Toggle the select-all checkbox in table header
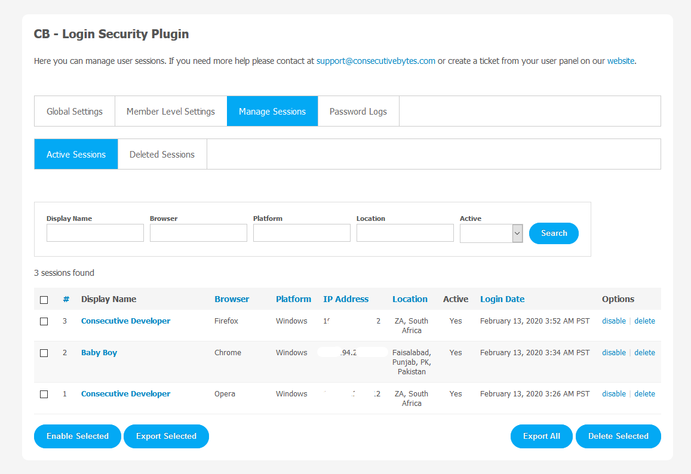Viewport: 691px width, 474px height. point(44,300)
